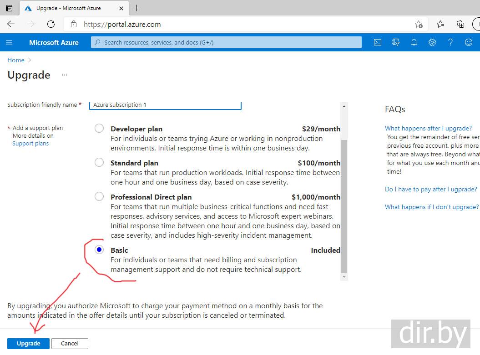Click the scroll up arrow of plan list
The height and width of the screenshot is (355, 480).
click(x=344, y=106)
